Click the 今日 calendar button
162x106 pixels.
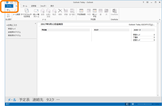(89, 12)
